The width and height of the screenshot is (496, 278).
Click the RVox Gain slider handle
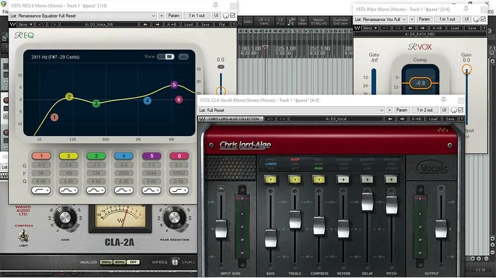click(467, 69)
